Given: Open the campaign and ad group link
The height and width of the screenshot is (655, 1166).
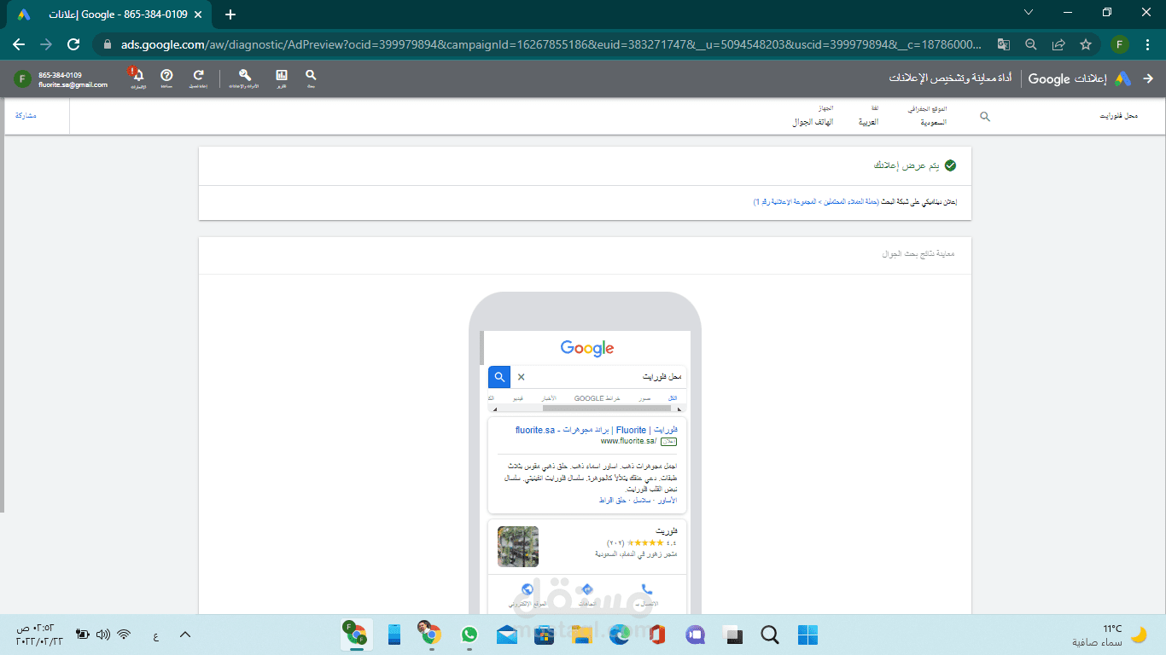Looking at the screenshot, I should tap(816, 202).
